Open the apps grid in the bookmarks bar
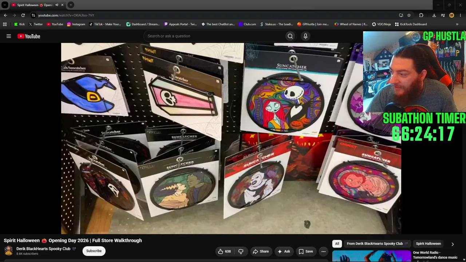Image resolution: width=466 pixels, height=262 pixels. pyautogui.click(x=5, y=24)
